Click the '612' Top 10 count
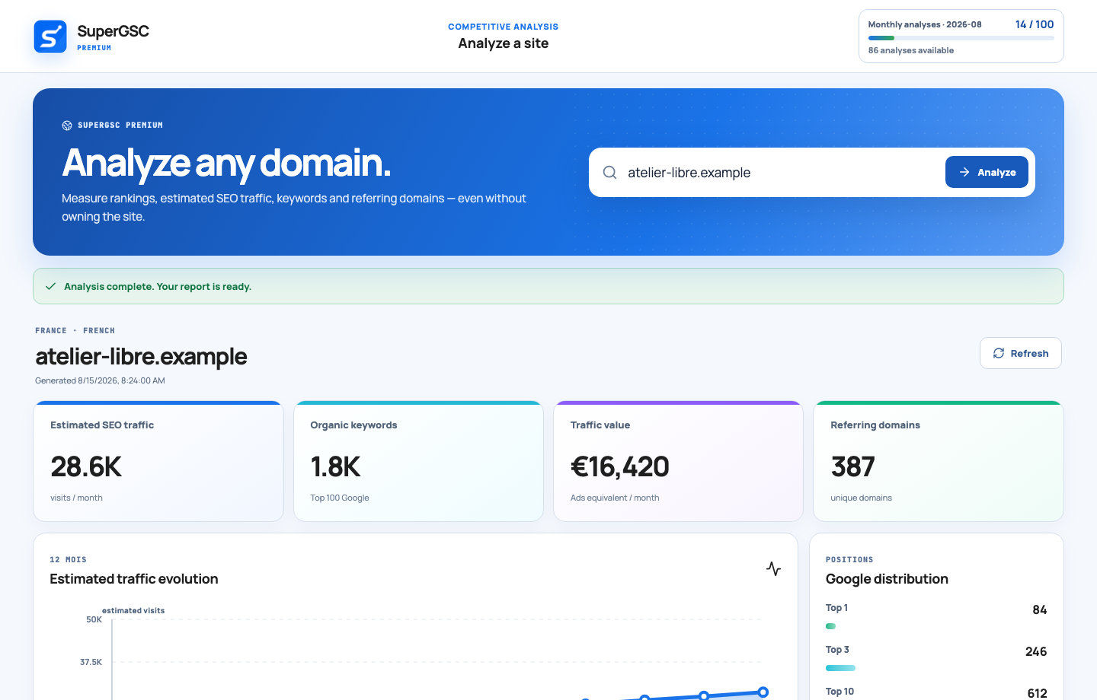This screenshot has width=1097, height=700. (x=1037, y=693)
